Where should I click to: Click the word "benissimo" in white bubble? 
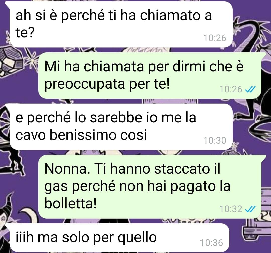(x=84, y=134)
